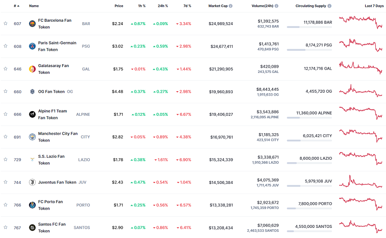The height and width of the screenshot is (238, 386).
Task: Click the FC Barcelona crest icon
Action: coord(32,24)
